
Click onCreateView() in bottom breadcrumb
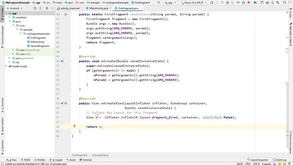point(100,155)
